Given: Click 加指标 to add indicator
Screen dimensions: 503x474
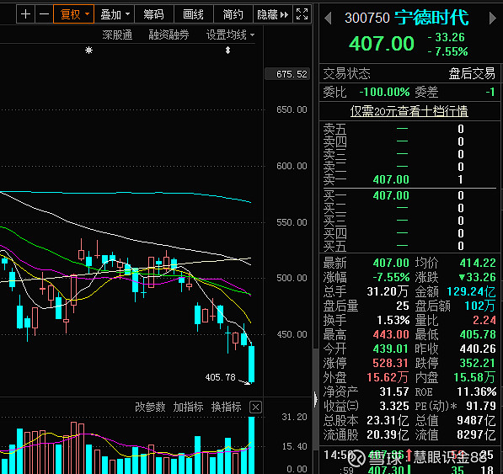Looking at the screenshot, I should tap(188, 407).
